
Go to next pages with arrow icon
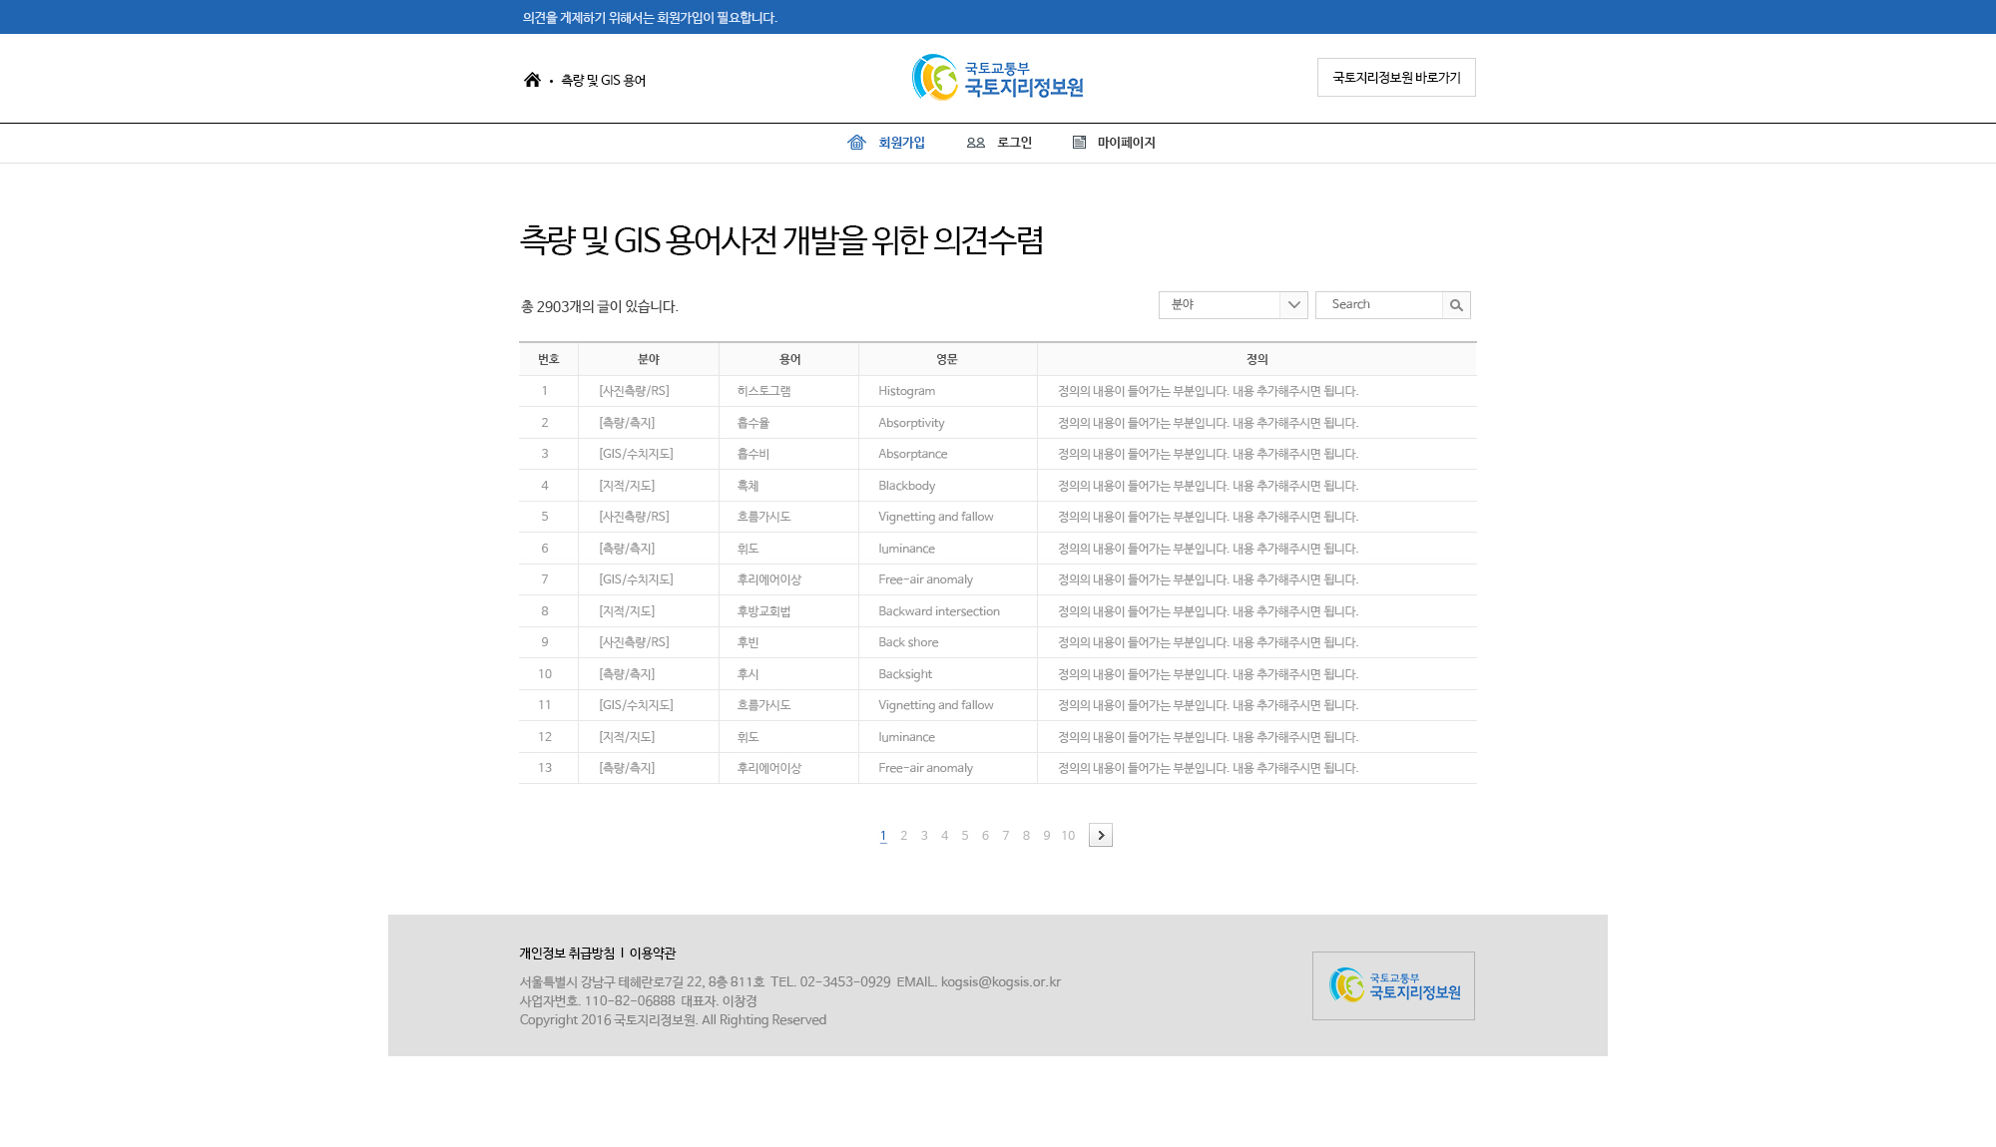click(1101, 835)
